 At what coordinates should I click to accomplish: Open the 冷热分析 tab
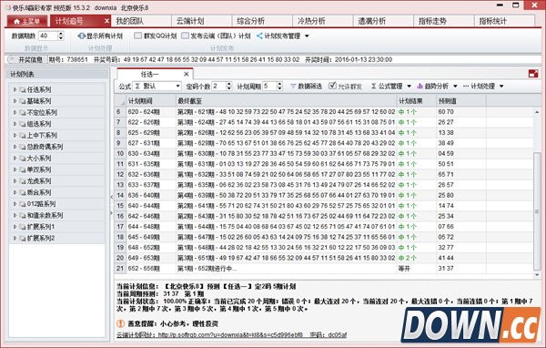[323, 21]
